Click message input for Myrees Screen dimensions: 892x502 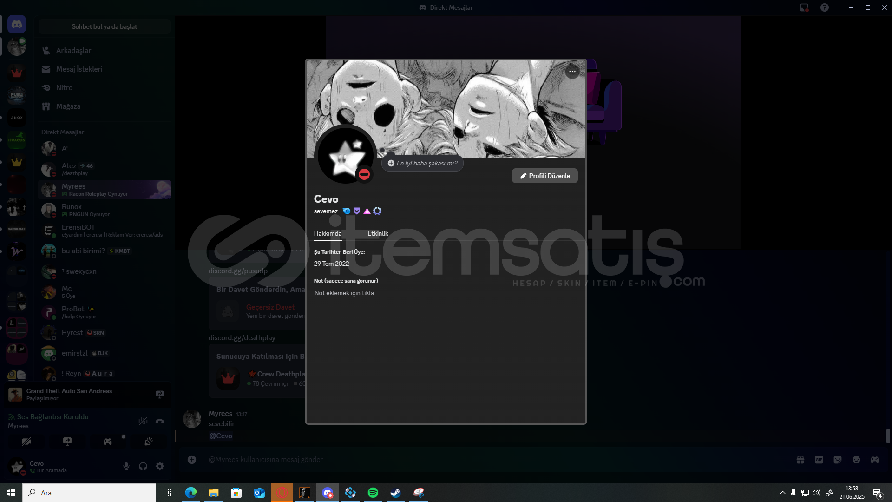pos(497,460)
